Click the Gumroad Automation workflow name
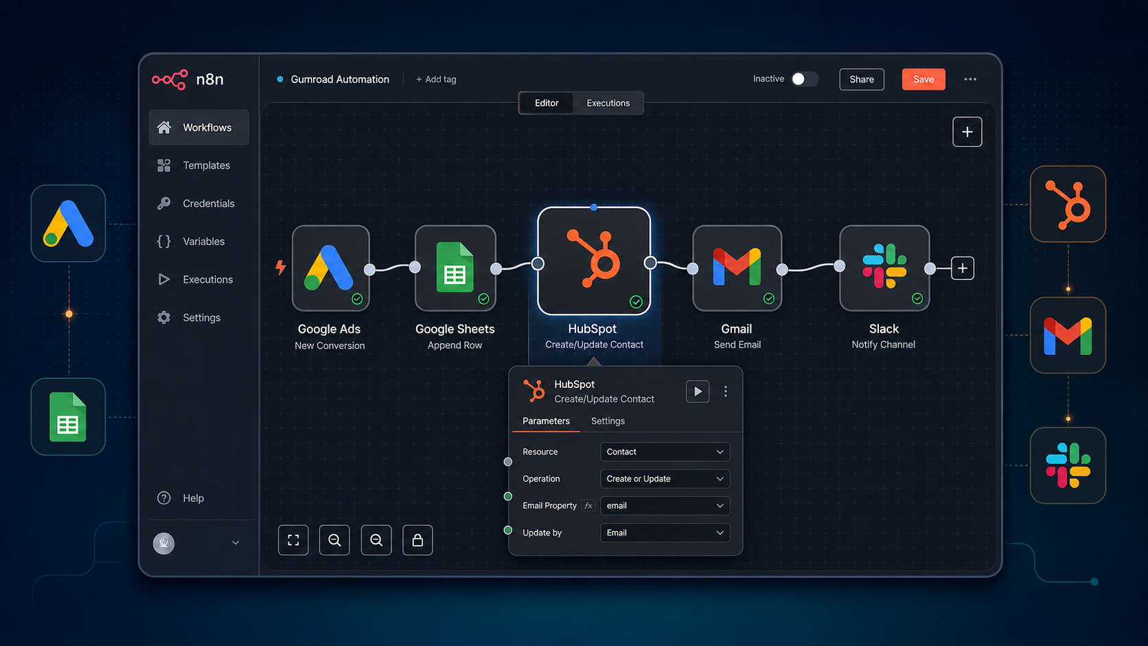Viewport: 1148px width, 646px height. 340,80
